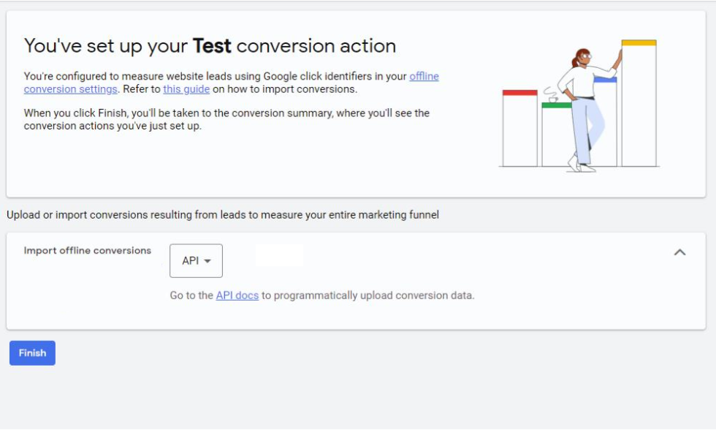This screenshot has width=716, height=430.
Task: Click the 'Upload or import conversions' description text
Action: click(223, 215)
